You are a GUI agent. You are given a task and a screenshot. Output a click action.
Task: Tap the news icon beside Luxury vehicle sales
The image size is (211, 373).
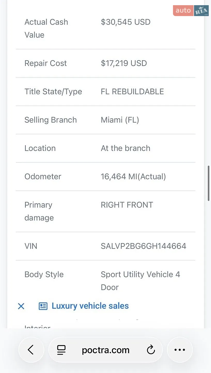(x=43, y=306)
